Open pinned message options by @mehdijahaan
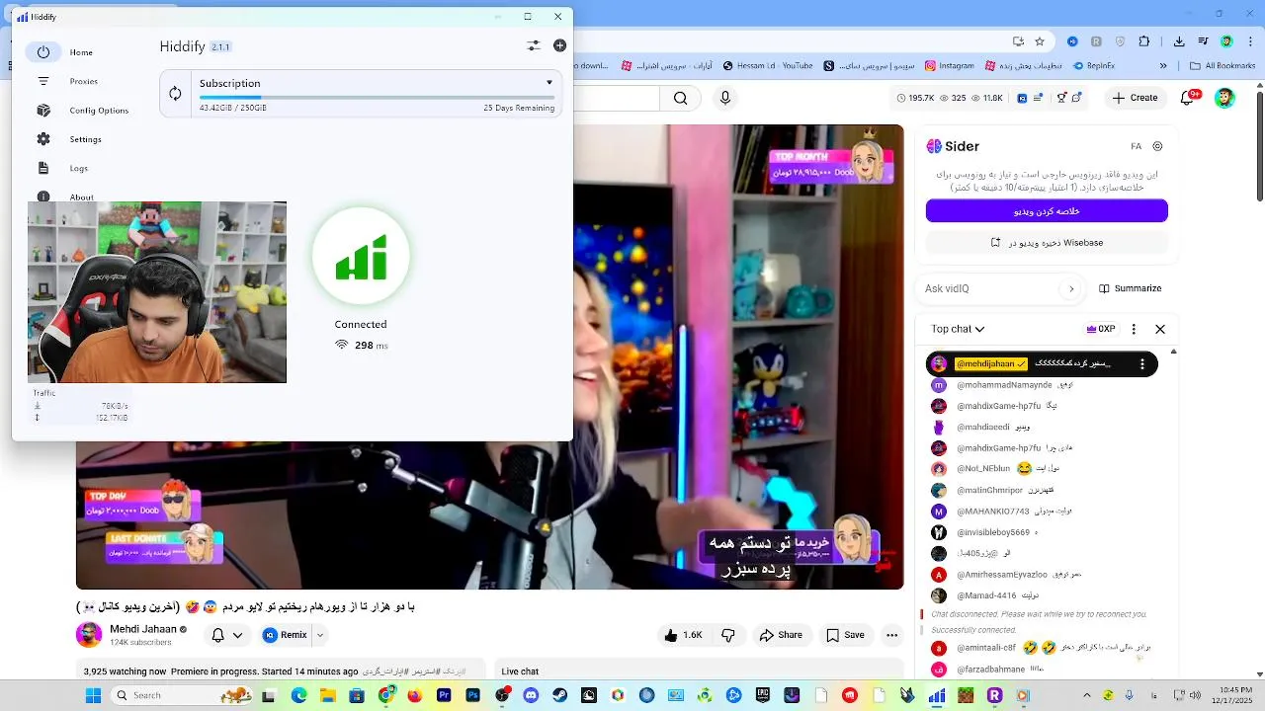The height and width of the screenshot is (711, 1265). coord(1142,363)
